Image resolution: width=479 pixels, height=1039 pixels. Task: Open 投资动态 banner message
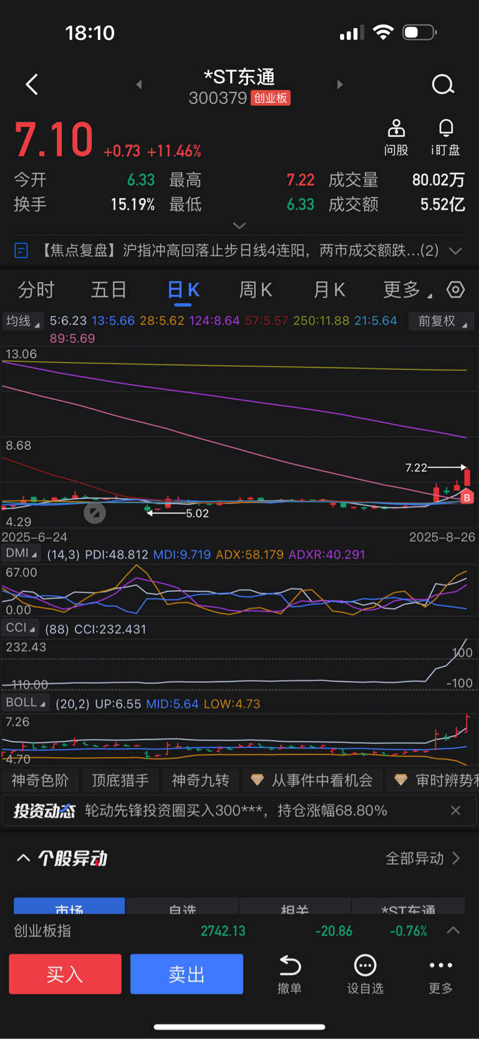pos(236,811)
